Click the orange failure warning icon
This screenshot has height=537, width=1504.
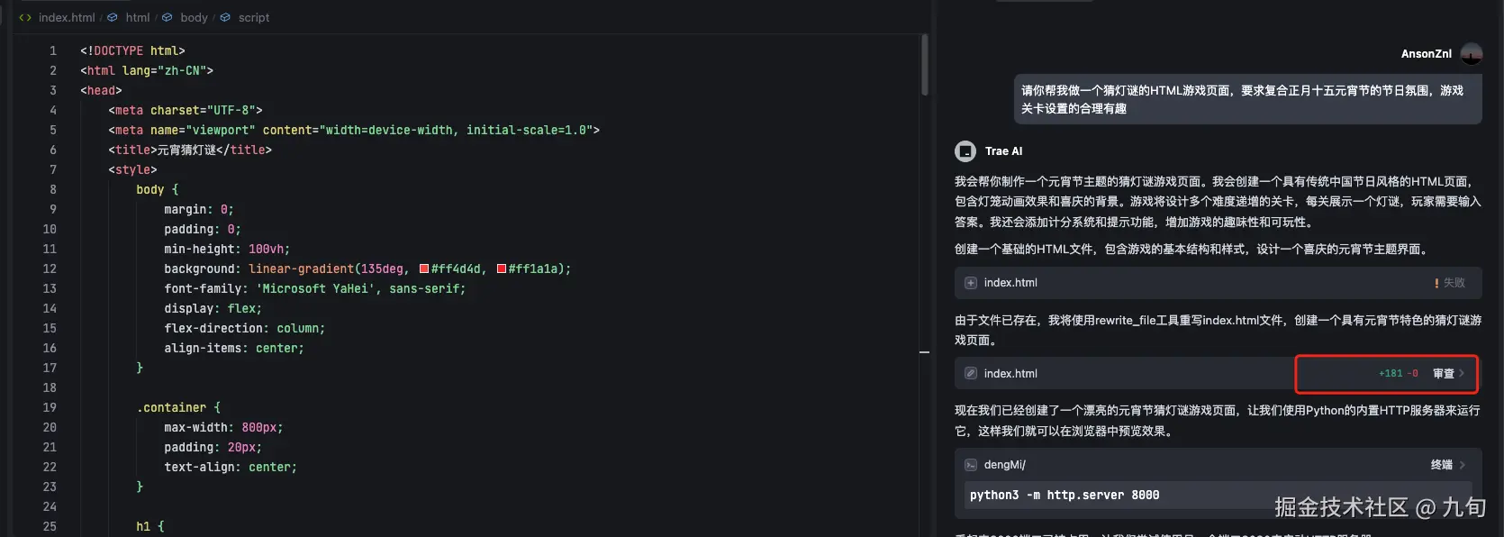pos(1436,283)
